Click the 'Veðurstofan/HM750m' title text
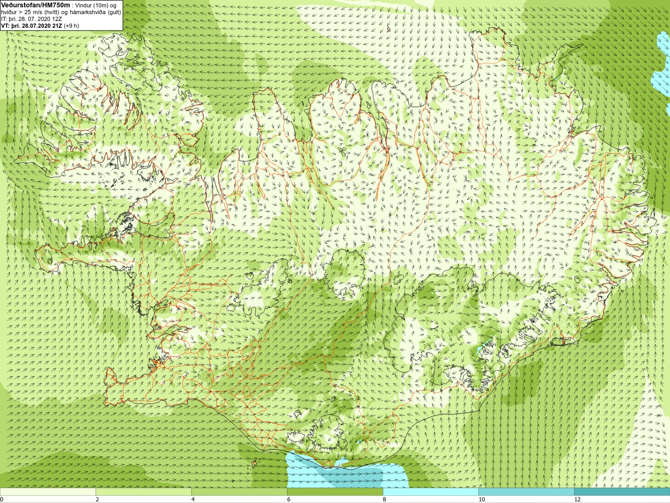 tap(36, 5)
